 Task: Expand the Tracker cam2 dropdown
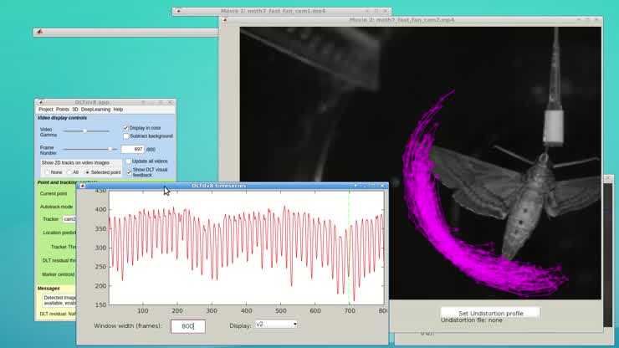[70, 219]
